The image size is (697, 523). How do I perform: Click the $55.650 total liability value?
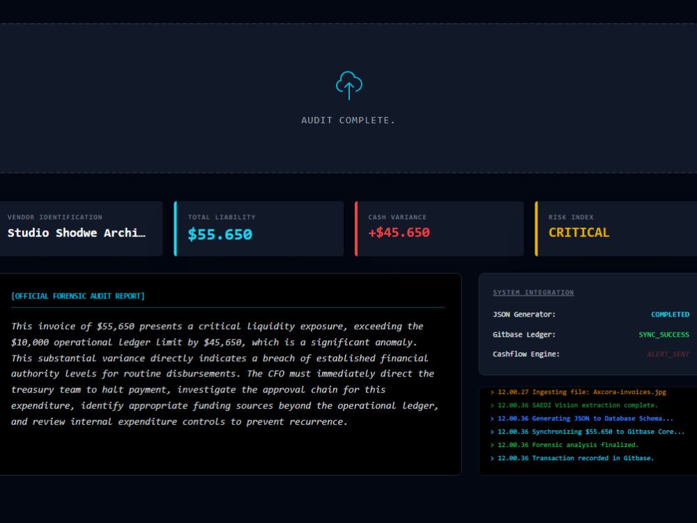[x=220, y=234]
